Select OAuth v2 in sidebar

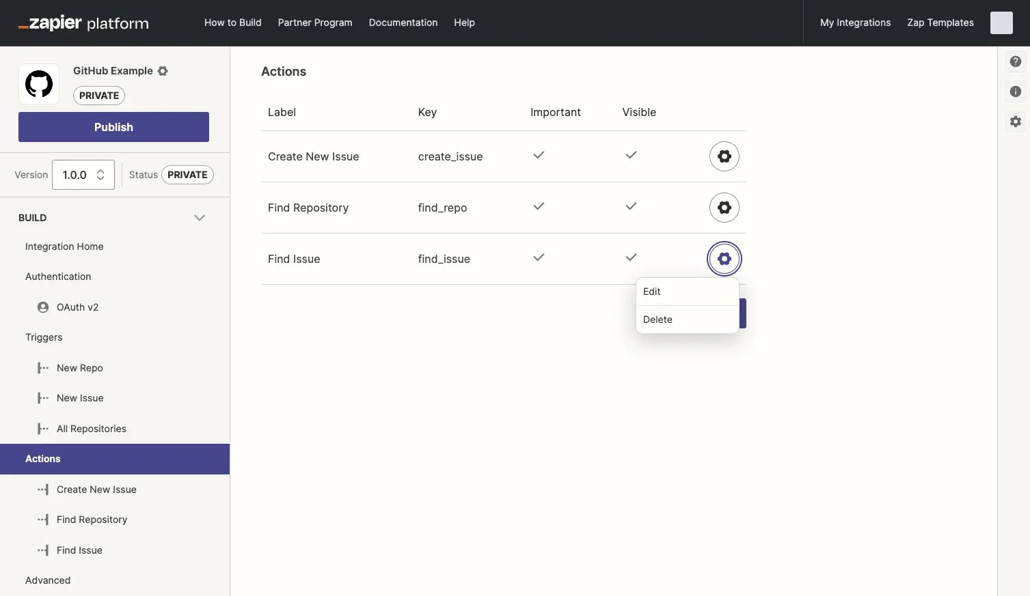[77, 307]
